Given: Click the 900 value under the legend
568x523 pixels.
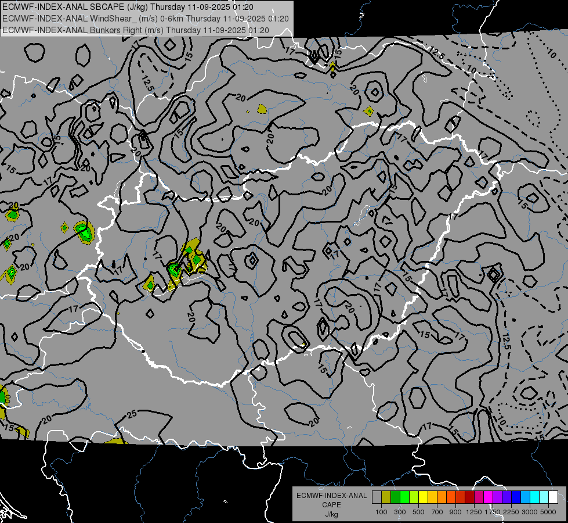Looking at the screenshot, I should tap(455, 512).
